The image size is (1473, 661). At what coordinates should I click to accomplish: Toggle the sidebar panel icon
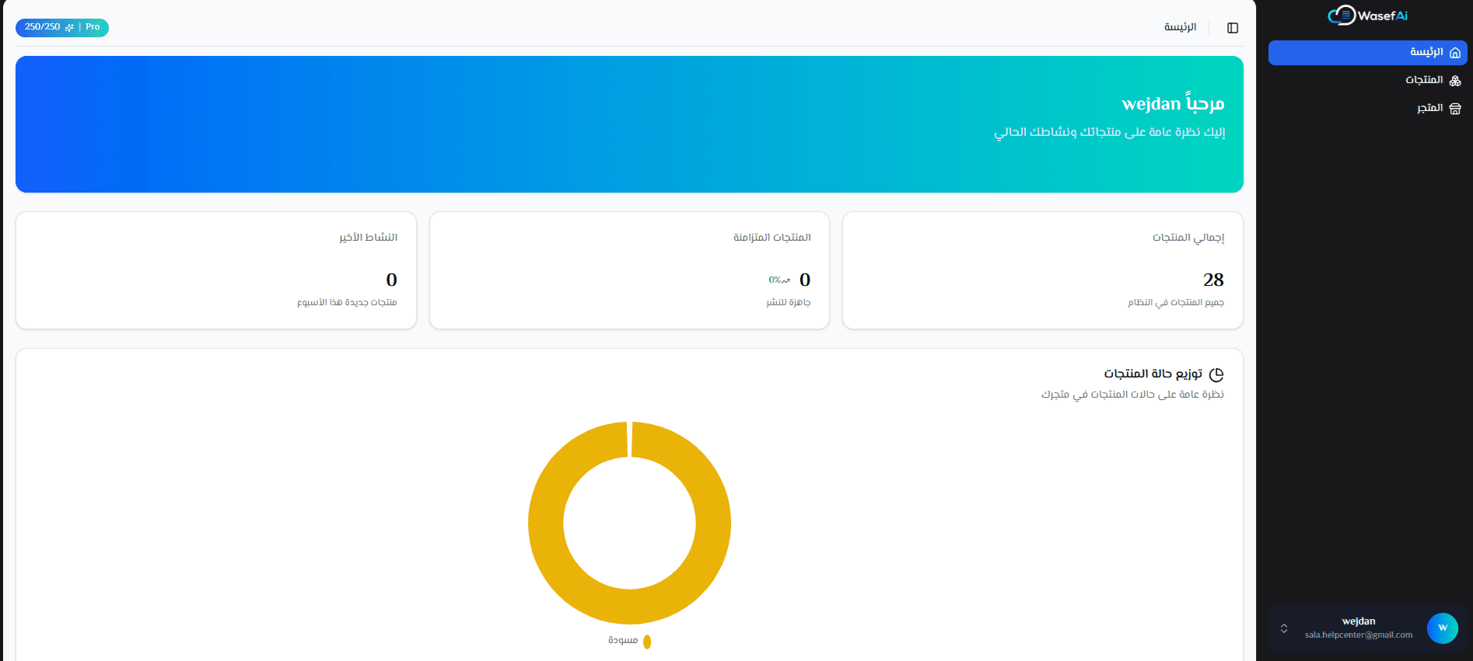point(1233,28)
